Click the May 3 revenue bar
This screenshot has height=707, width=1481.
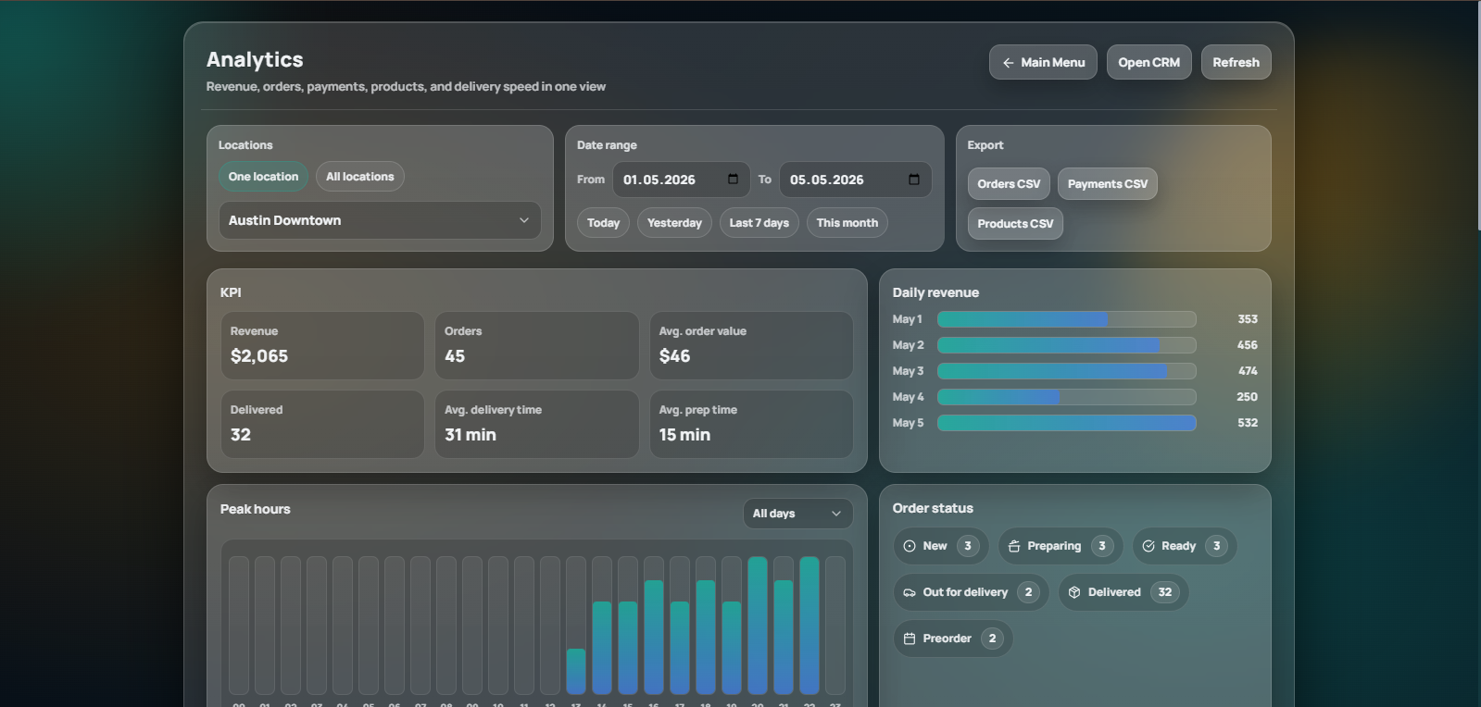pos(1066,371)
